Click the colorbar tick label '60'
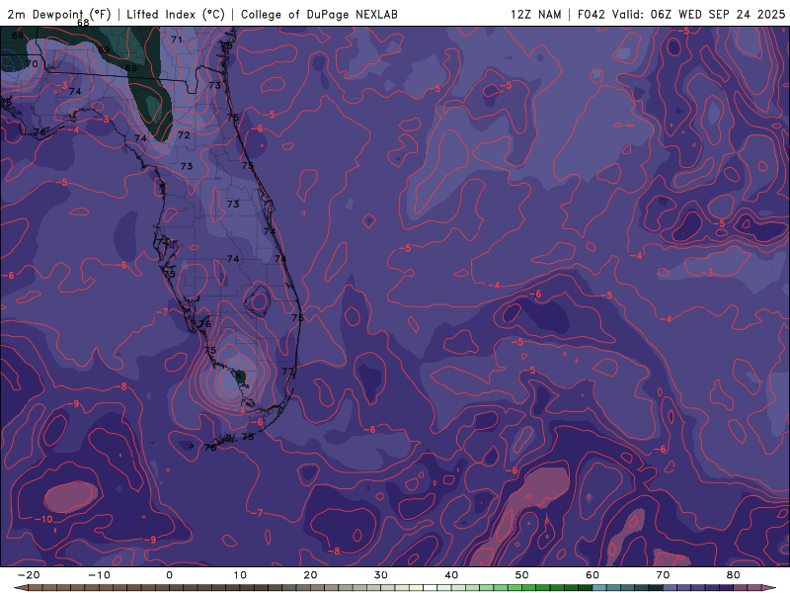Viewport: 790px width, 593px height. pos(592,575)
